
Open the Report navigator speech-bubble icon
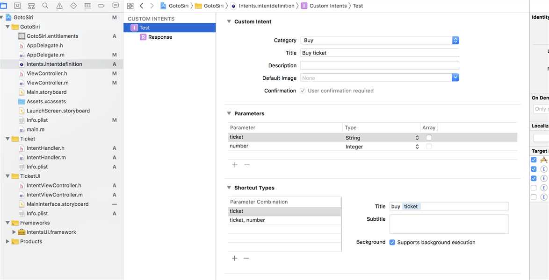coord(116,6)
